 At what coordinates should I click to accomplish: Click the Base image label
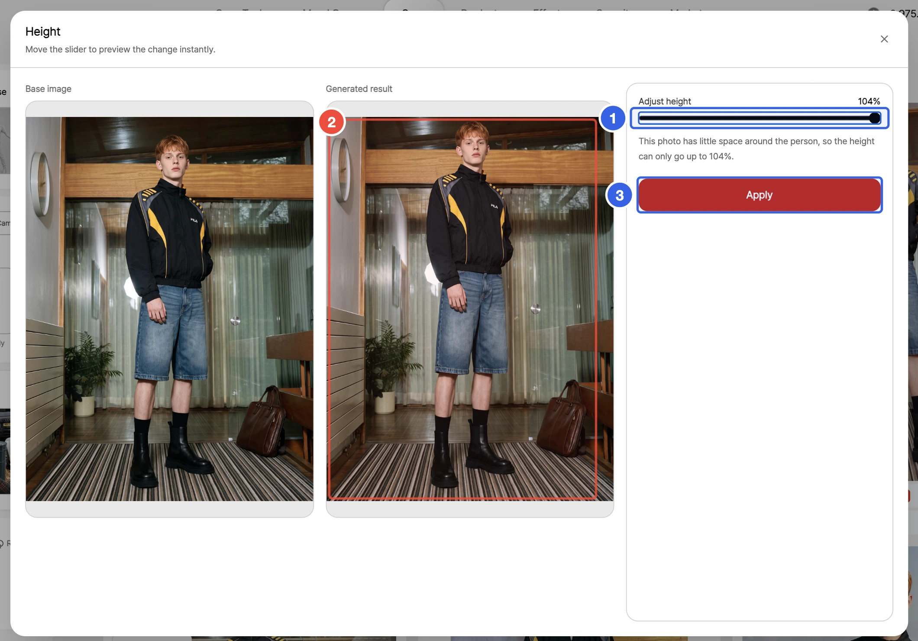click(x=48, y=89)
